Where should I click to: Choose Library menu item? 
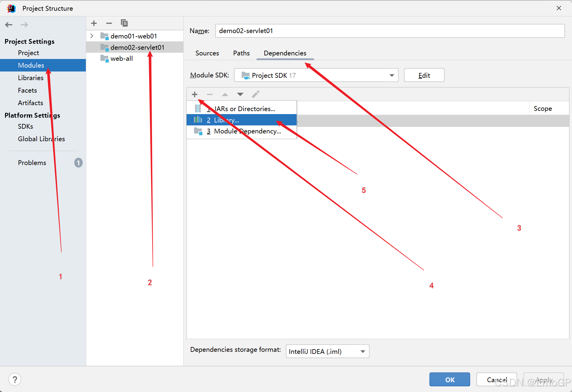click(242, 120)
